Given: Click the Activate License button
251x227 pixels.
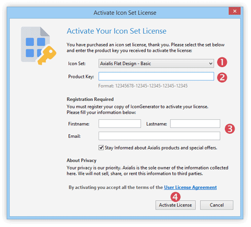Looking at the screenshot, I should tap(176, 205).
